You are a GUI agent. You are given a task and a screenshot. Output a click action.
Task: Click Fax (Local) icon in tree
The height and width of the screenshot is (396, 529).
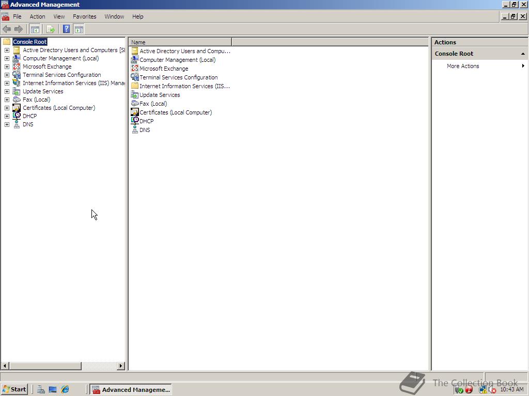pyautogui.click(x=17, y=100)
